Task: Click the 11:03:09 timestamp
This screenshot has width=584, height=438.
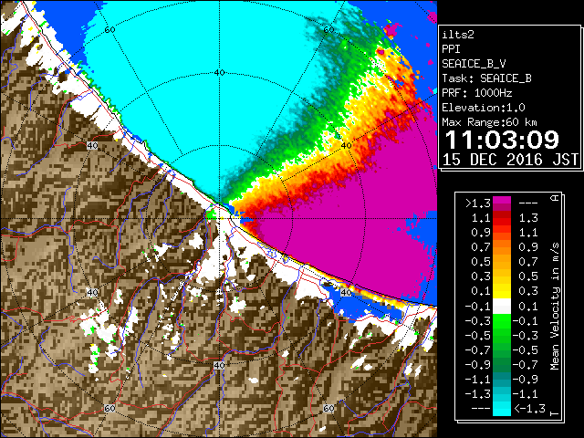Action: [502, 140]
